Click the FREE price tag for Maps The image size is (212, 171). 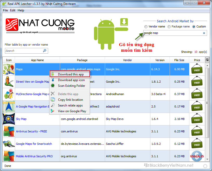(197, 69)
